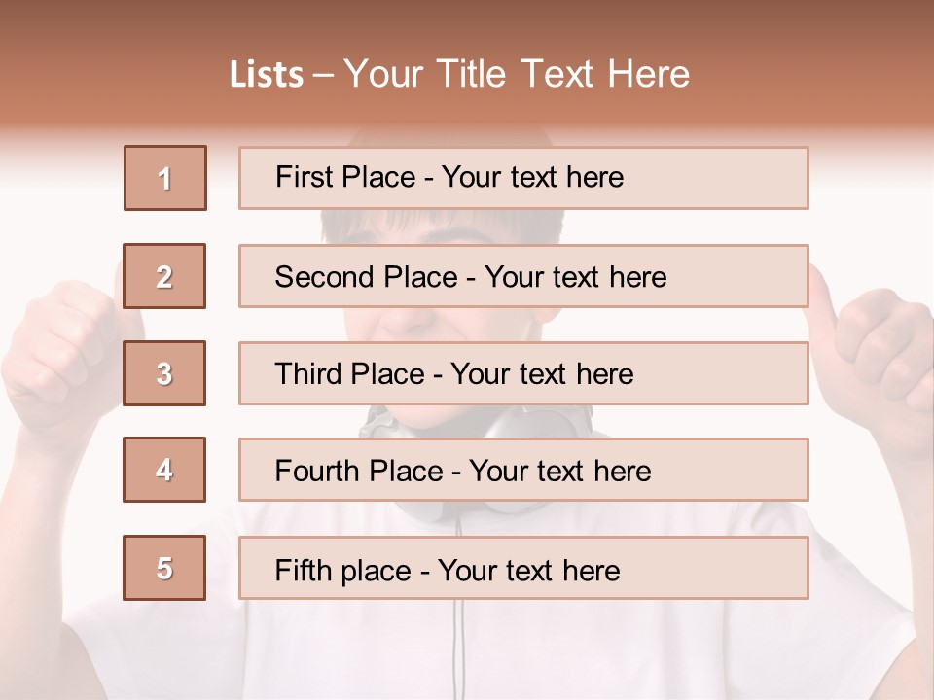Select the Fourth Place text box
This screenshot has height=700, width=934.
[523, 471]
